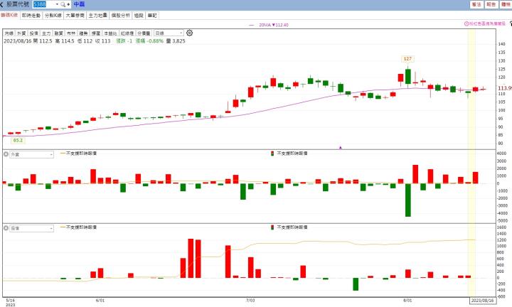Click the tall green 8/01 candlestick
512x307 pixels.
tap(408, 76)
